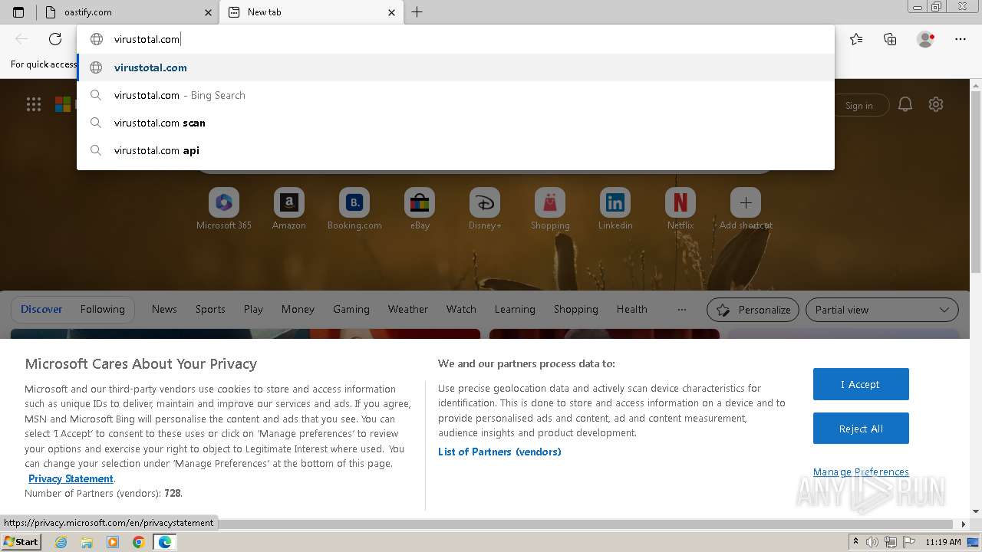Open the notifications bell

click(x=905, y=105)
